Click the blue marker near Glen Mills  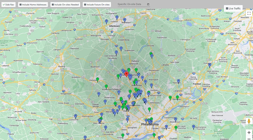pos(106,128)
